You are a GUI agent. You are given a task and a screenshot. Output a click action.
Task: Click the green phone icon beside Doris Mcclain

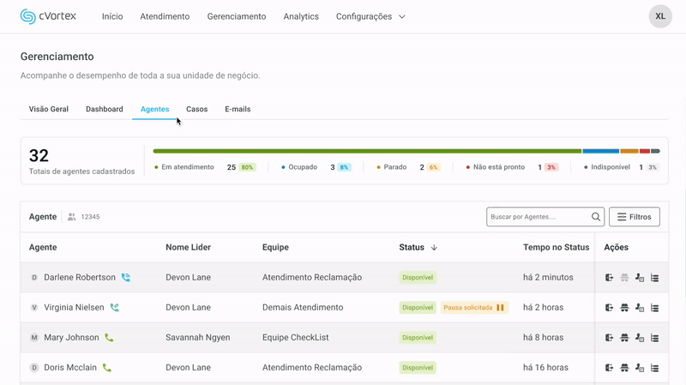(x=106, y=368)
